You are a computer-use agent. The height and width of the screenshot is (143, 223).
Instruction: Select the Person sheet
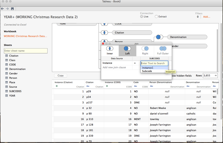pyautogui.click(x=13, y=78)
